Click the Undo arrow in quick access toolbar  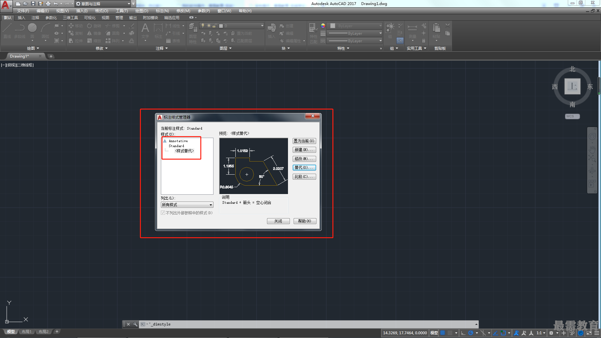tap(55, 3)
